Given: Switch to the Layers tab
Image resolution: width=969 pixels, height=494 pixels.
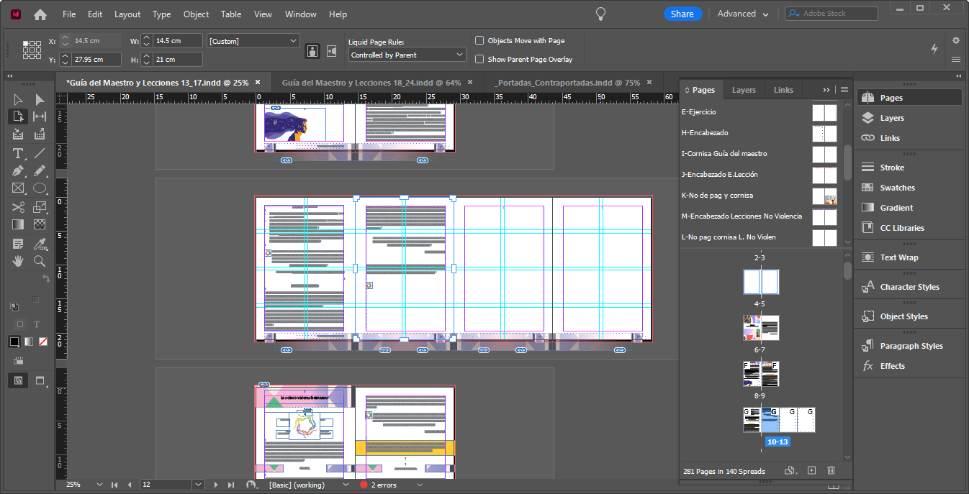Looking at the screenshot, I should (744, 89).
